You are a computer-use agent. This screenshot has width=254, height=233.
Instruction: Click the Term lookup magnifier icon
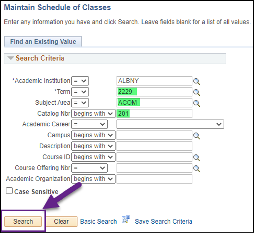click(x=197, y=92)
